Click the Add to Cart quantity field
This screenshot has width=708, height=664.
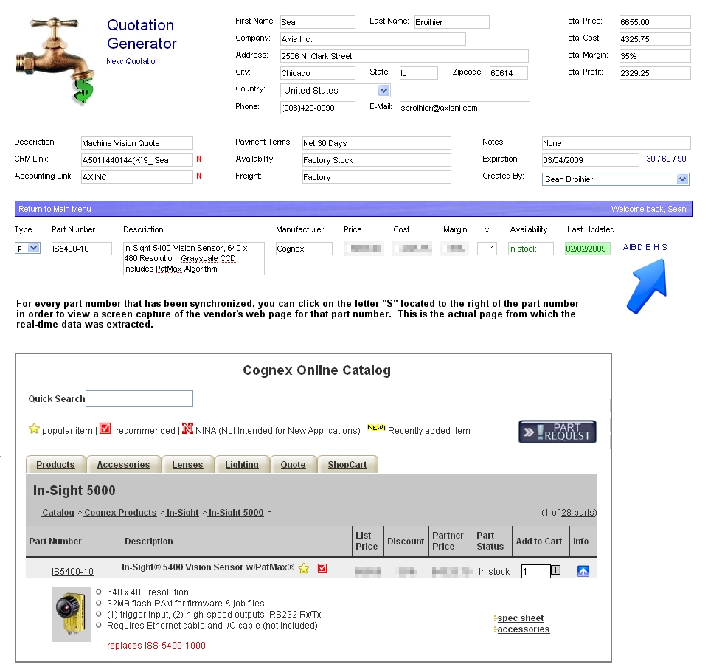535,571
